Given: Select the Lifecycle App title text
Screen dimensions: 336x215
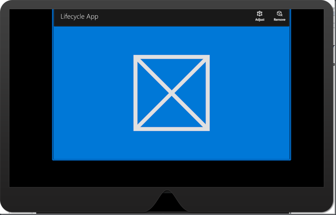Looking at the screenshot, I should 79,16.
